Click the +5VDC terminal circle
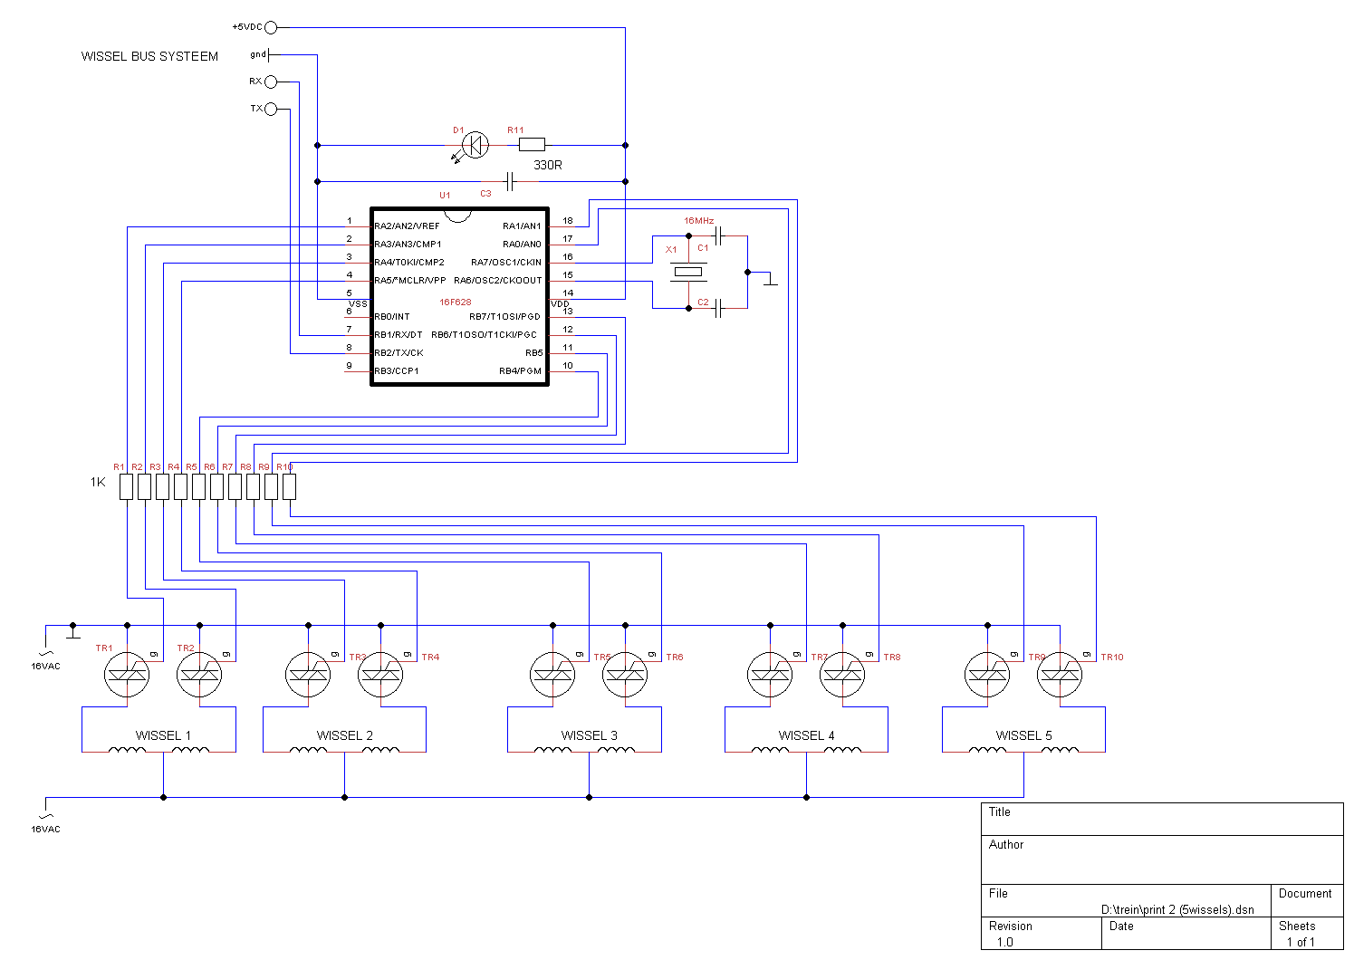 point(271,28)
